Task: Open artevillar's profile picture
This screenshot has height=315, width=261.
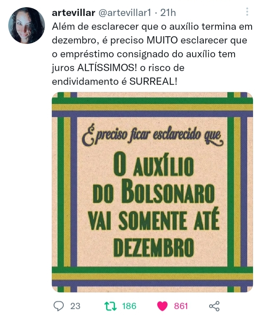Action: (x=26, y=25)
